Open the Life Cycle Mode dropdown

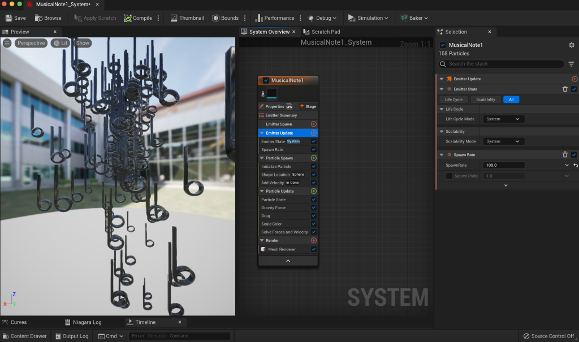click(x=503, y=119)
